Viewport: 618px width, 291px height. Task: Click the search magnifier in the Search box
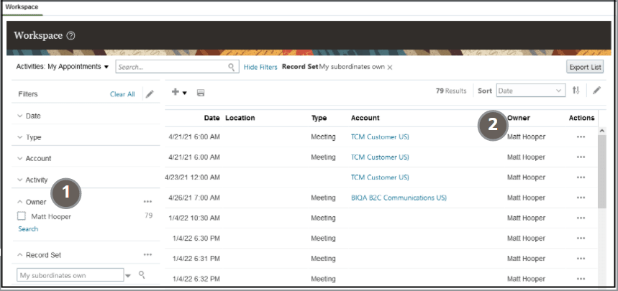point(232,67)
